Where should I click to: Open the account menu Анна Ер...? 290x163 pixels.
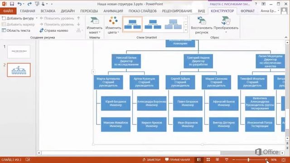[x=270, y=11]
